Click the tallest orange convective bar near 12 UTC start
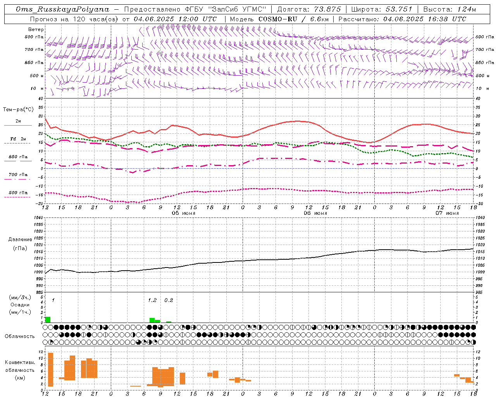Screen dimensions: 496x397 click(50, 369)
